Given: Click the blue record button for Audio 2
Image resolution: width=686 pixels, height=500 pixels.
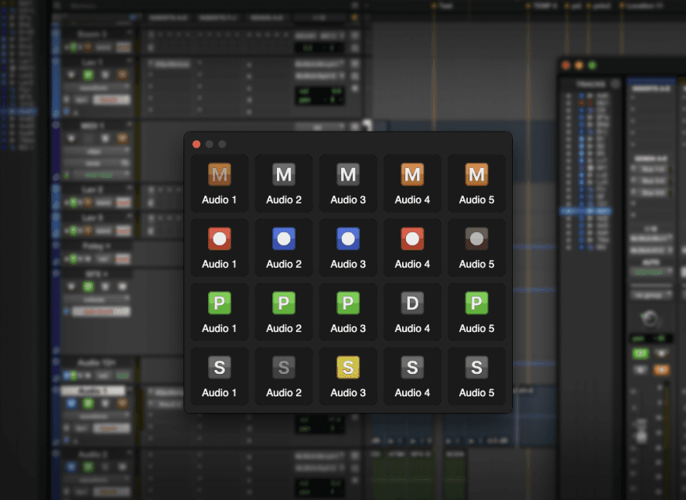Looking at the screenshot, I should coord(284,238).
